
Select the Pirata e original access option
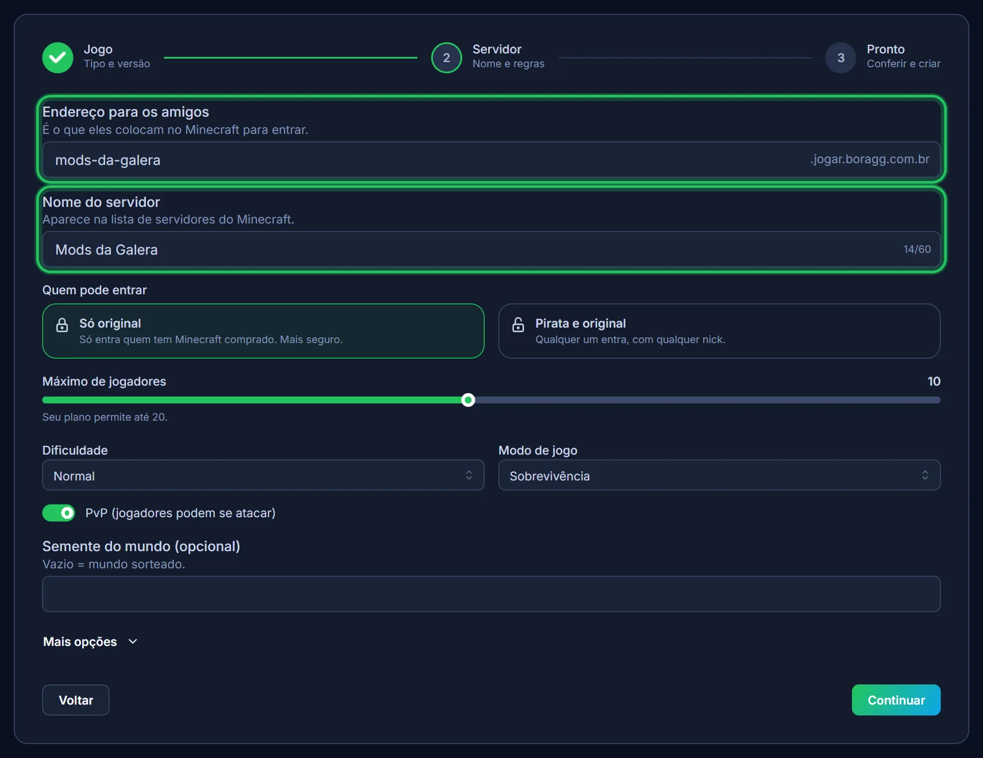719,331
